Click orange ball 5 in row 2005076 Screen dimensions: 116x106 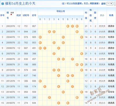click(63, 43)
